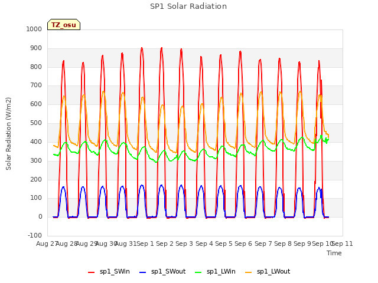Click the Time axis label

(334, 253)
